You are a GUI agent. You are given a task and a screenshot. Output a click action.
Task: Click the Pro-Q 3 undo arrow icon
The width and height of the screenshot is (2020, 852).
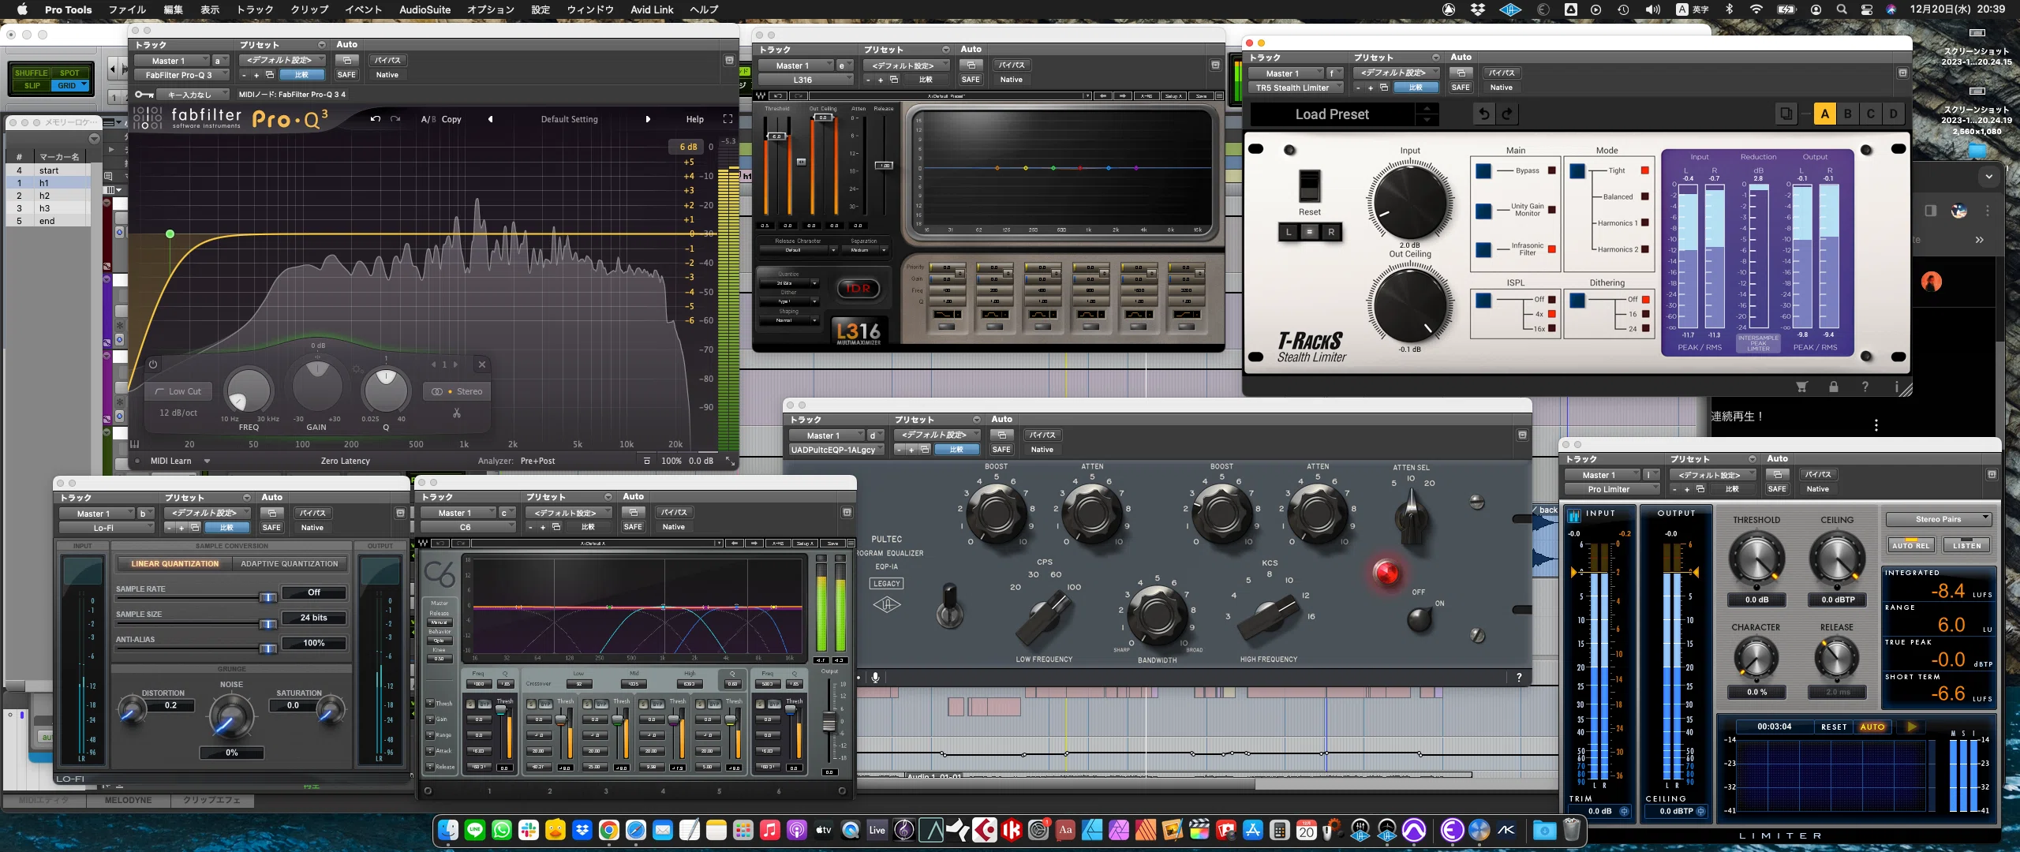tap(376, 119)
